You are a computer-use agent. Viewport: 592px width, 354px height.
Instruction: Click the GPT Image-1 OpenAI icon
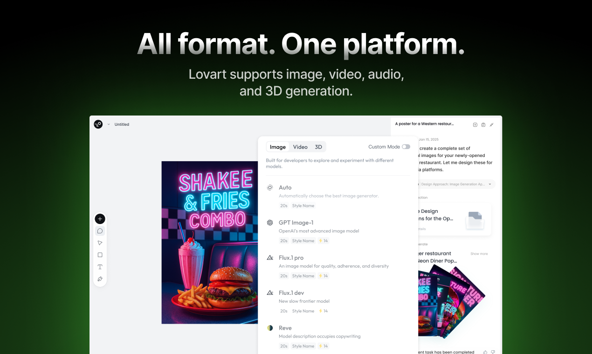[270, 223]
